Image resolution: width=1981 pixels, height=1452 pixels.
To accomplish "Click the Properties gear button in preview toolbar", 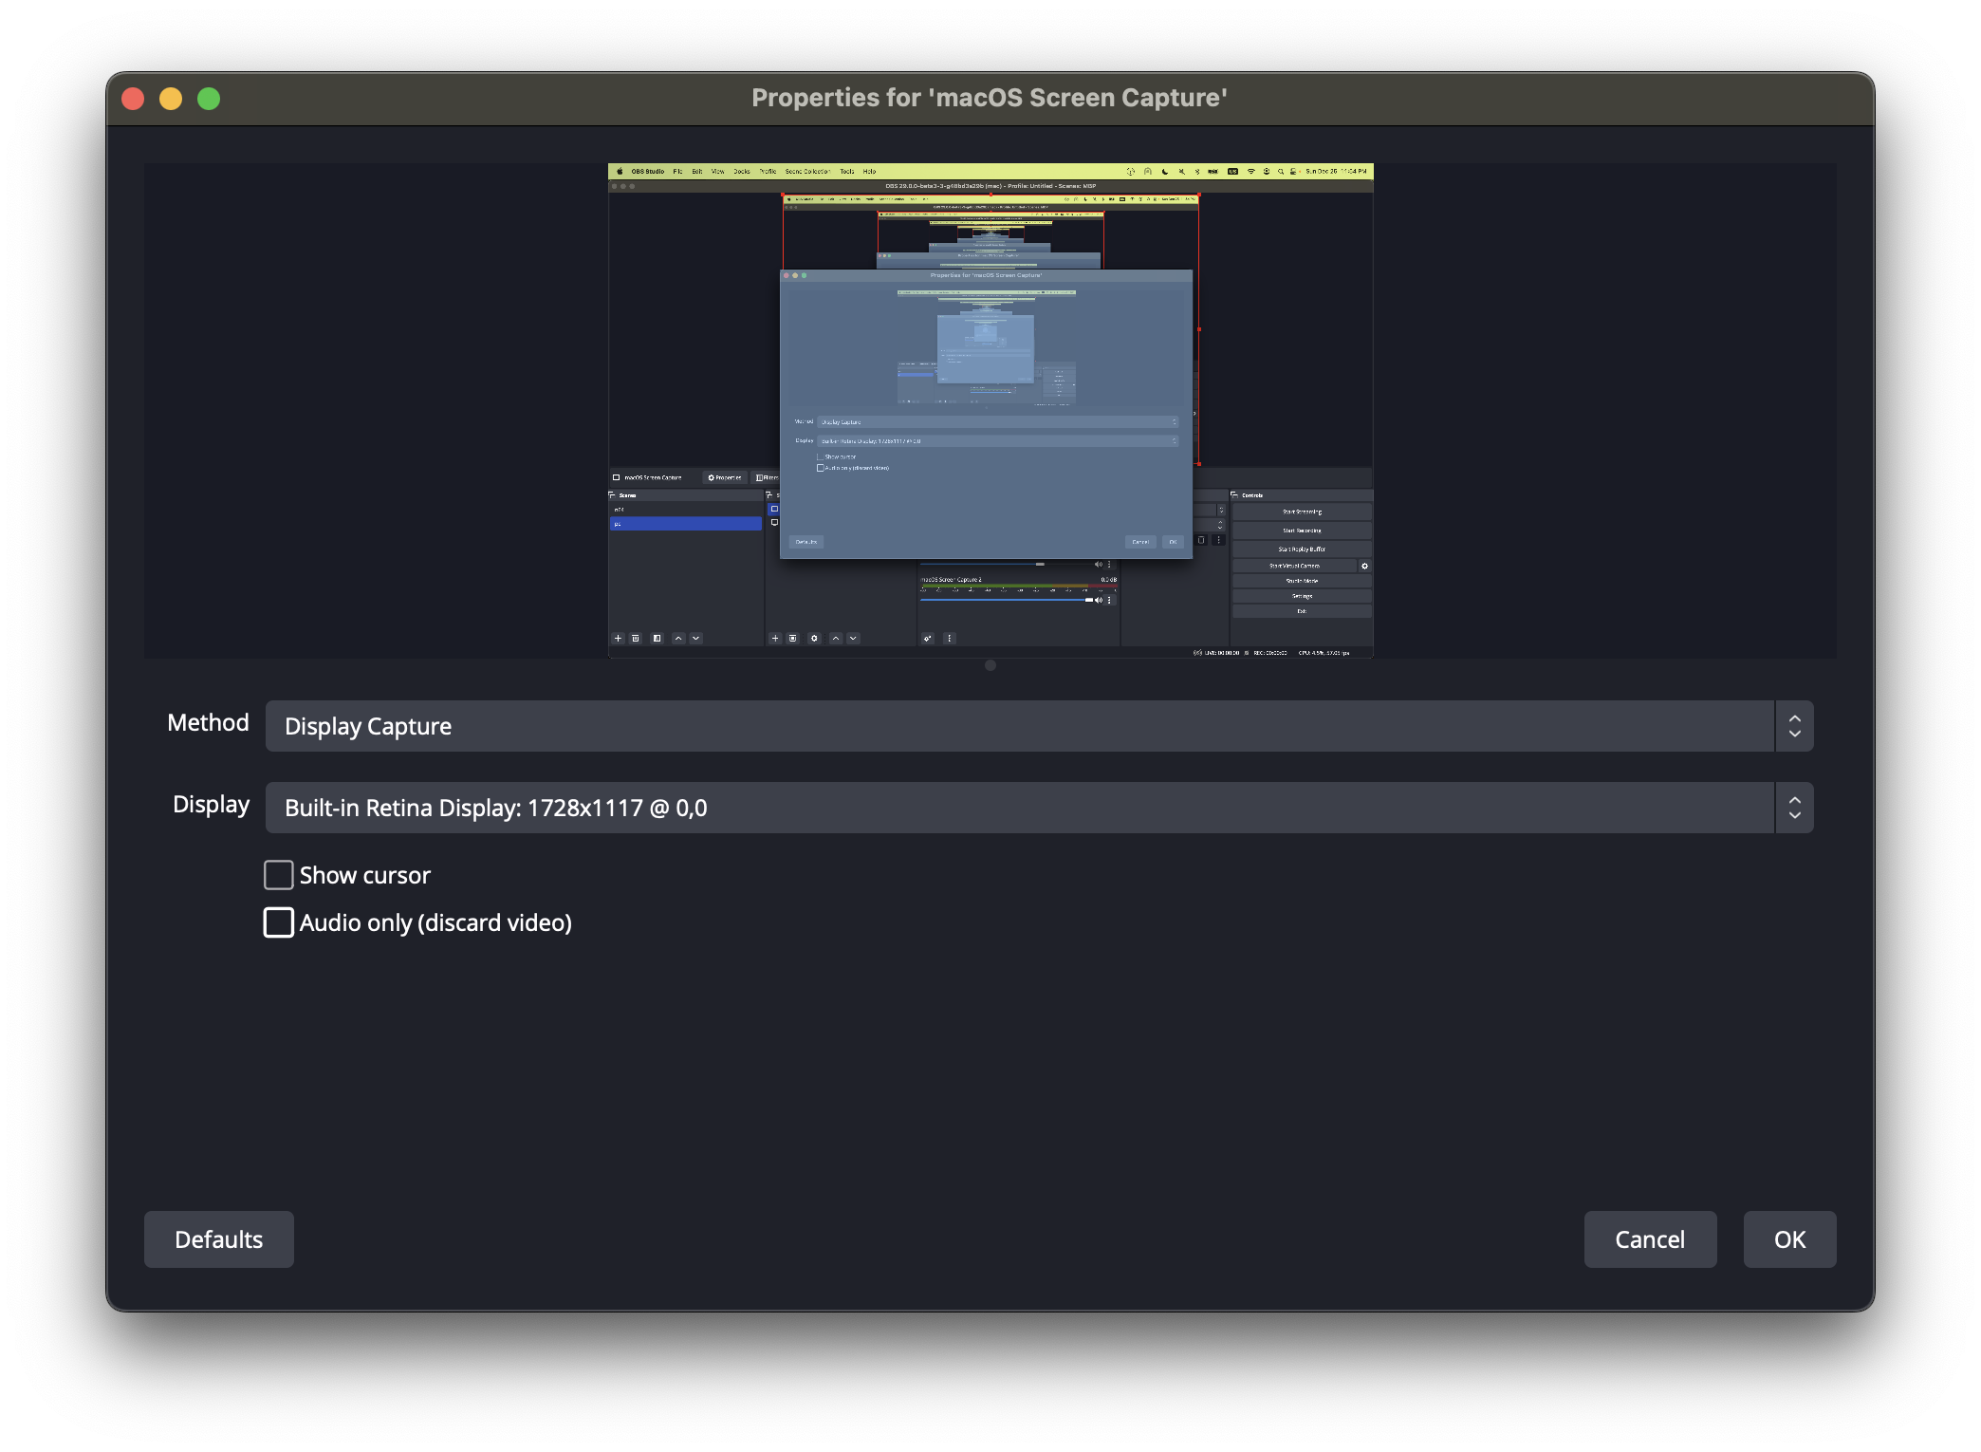I will [x=724, y=477].
